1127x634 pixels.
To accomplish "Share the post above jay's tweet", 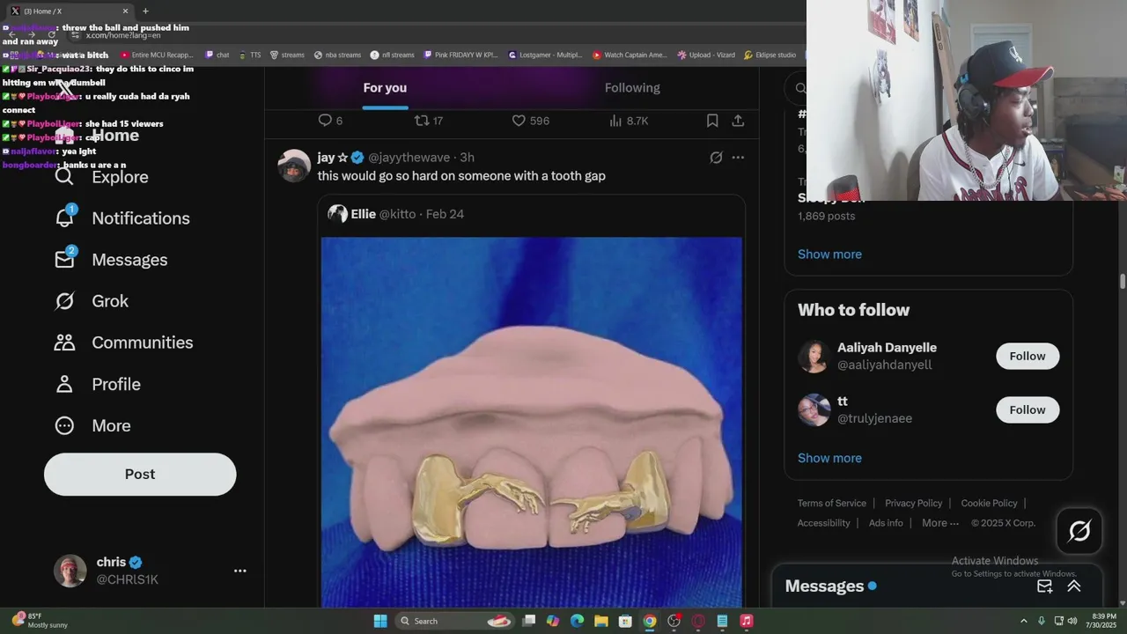I will coord(738,121).
